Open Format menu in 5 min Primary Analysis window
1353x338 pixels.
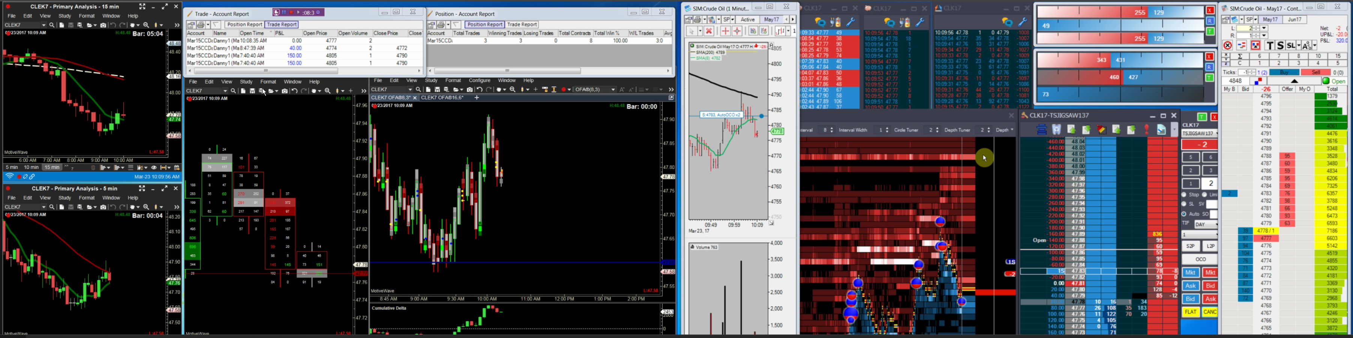(x=87, y=198)
